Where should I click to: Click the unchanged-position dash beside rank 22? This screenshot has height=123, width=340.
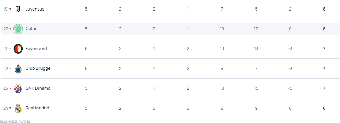pyautogui.click(x=10, y=69)
